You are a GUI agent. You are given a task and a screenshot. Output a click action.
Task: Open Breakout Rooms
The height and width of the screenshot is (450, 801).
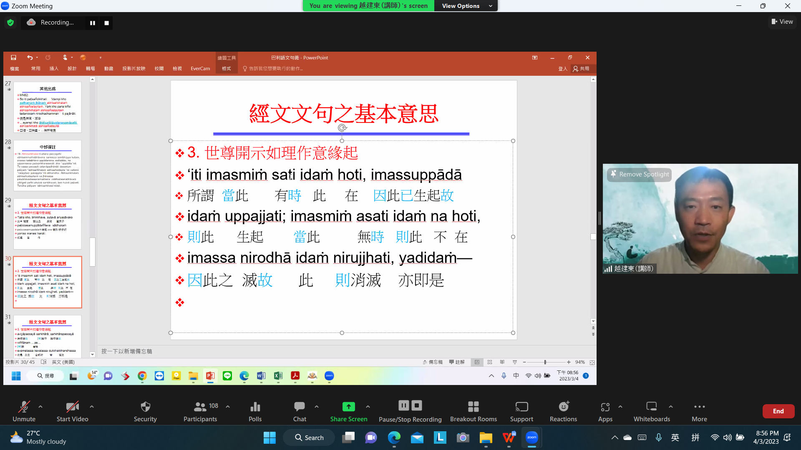coord(473,407)
